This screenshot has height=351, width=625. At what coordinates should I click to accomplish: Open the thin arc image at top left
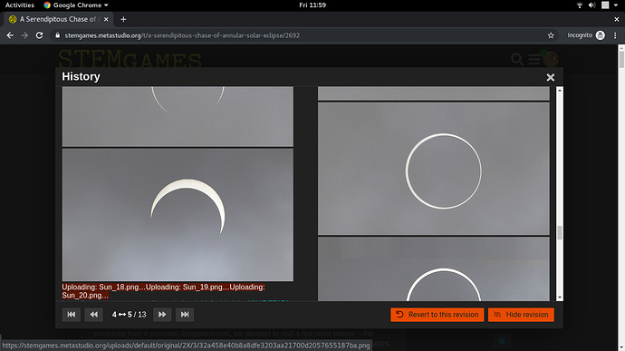[178, 116]
